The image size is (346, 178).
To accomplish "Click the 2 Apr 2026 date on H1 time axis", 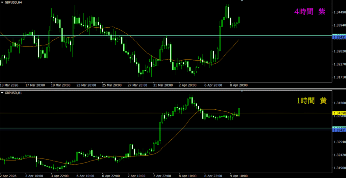I will click(9, 176).
